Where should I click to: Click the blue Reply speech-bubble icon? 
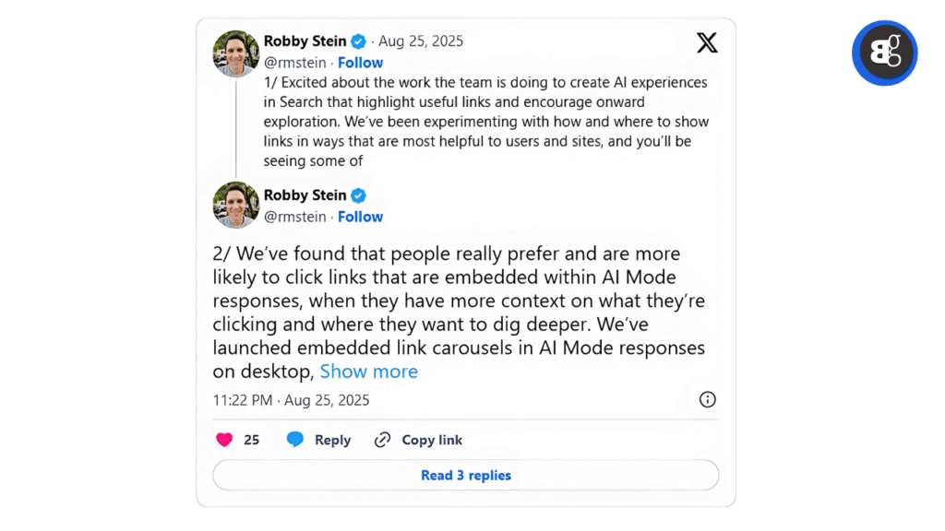(x=294, y=440)
